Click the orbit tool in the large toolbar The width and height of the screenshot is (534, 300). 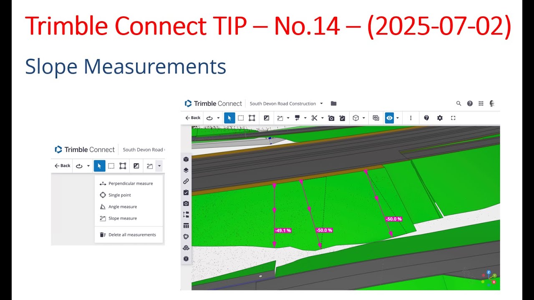point(209,118)
